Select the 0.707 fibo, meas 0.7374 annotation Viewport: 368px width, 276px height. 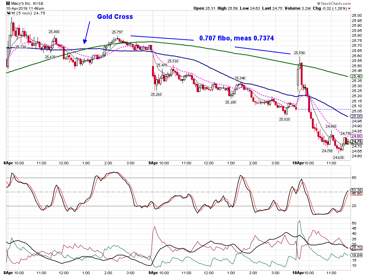click(x=236, y=38)
